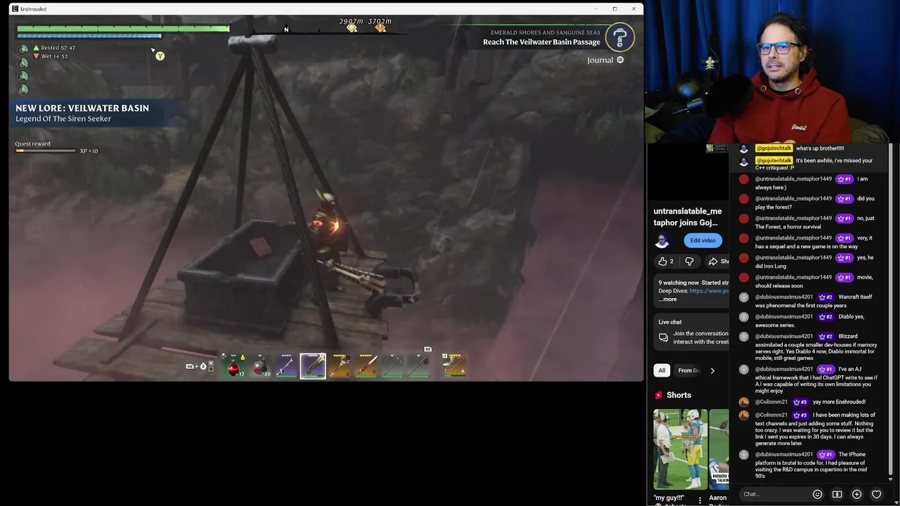Click the Live chat conversation icon
900x506 pixels.
click(x=663, y=338)
